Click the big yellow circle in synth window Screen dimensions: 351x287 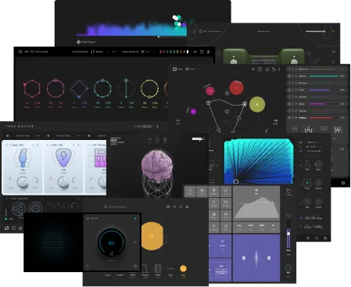pos(152,236)
